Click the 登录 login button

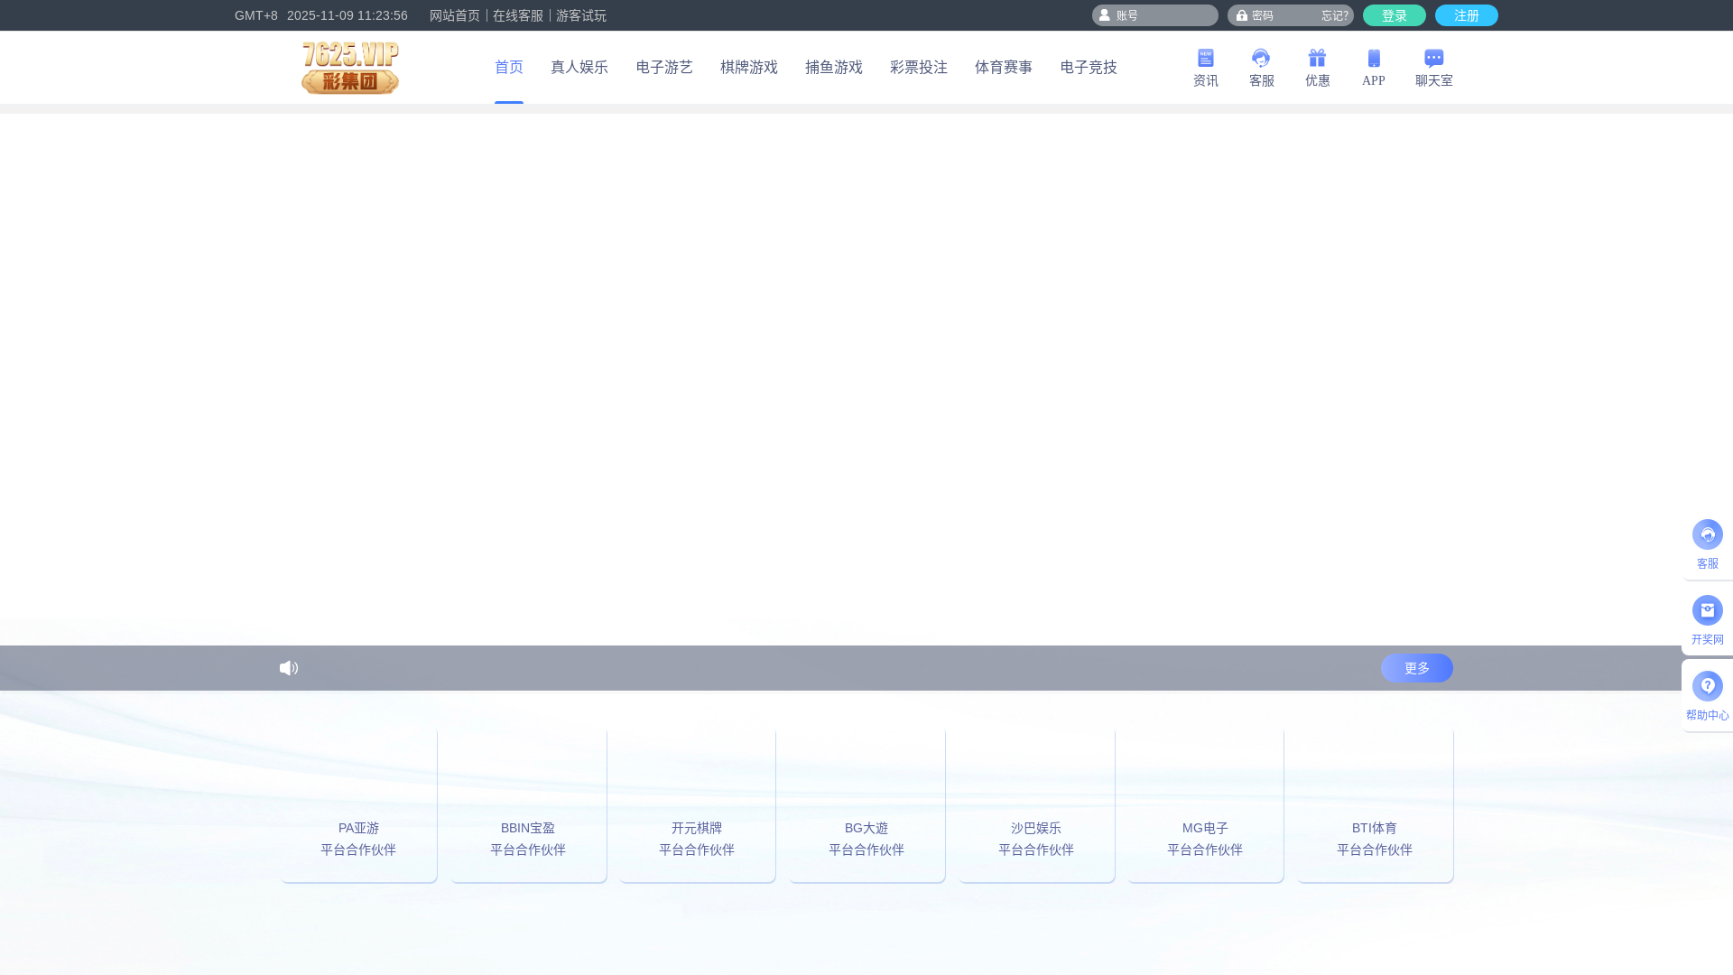1395,15
